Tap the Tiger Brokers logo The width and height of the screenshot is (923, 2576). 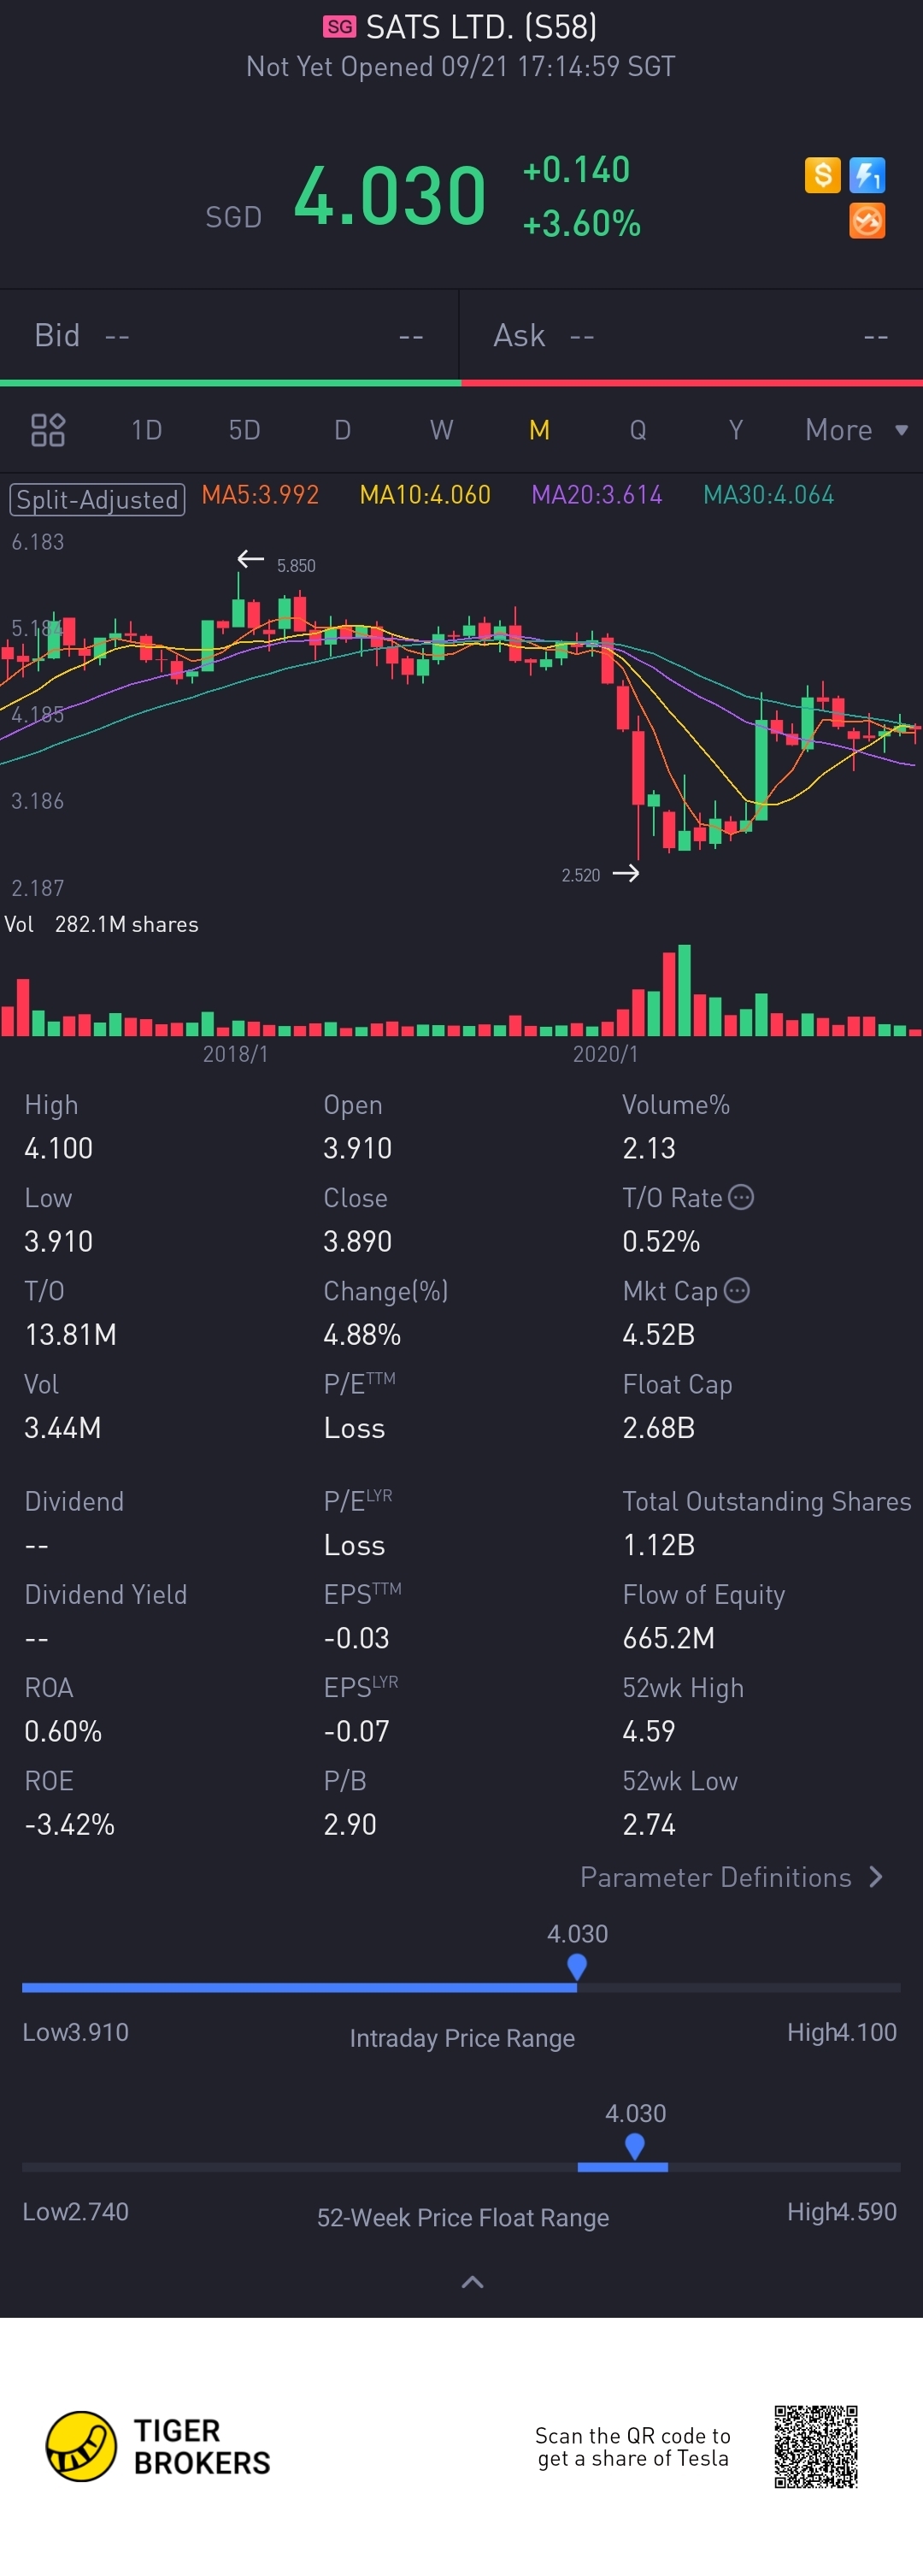coord(82,2446)
